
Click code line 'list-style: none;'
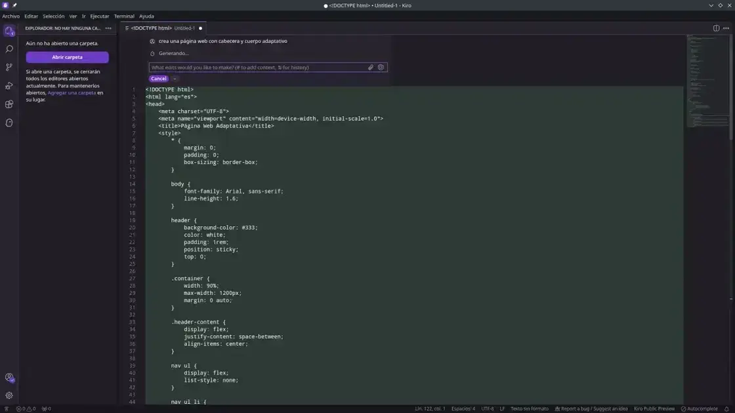pos(211,380)
